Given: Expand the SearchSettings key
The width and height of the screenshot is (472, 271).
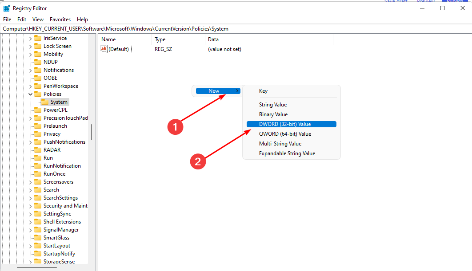Looking at the screenshot, I should click(30, 198).
